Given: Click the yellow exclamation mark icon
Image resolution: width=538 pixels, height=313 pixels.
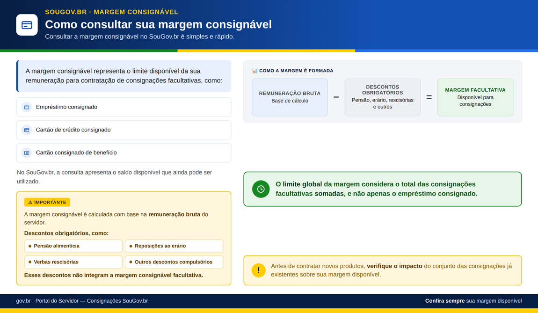Looking at the screenshot, I should point(258,270).
